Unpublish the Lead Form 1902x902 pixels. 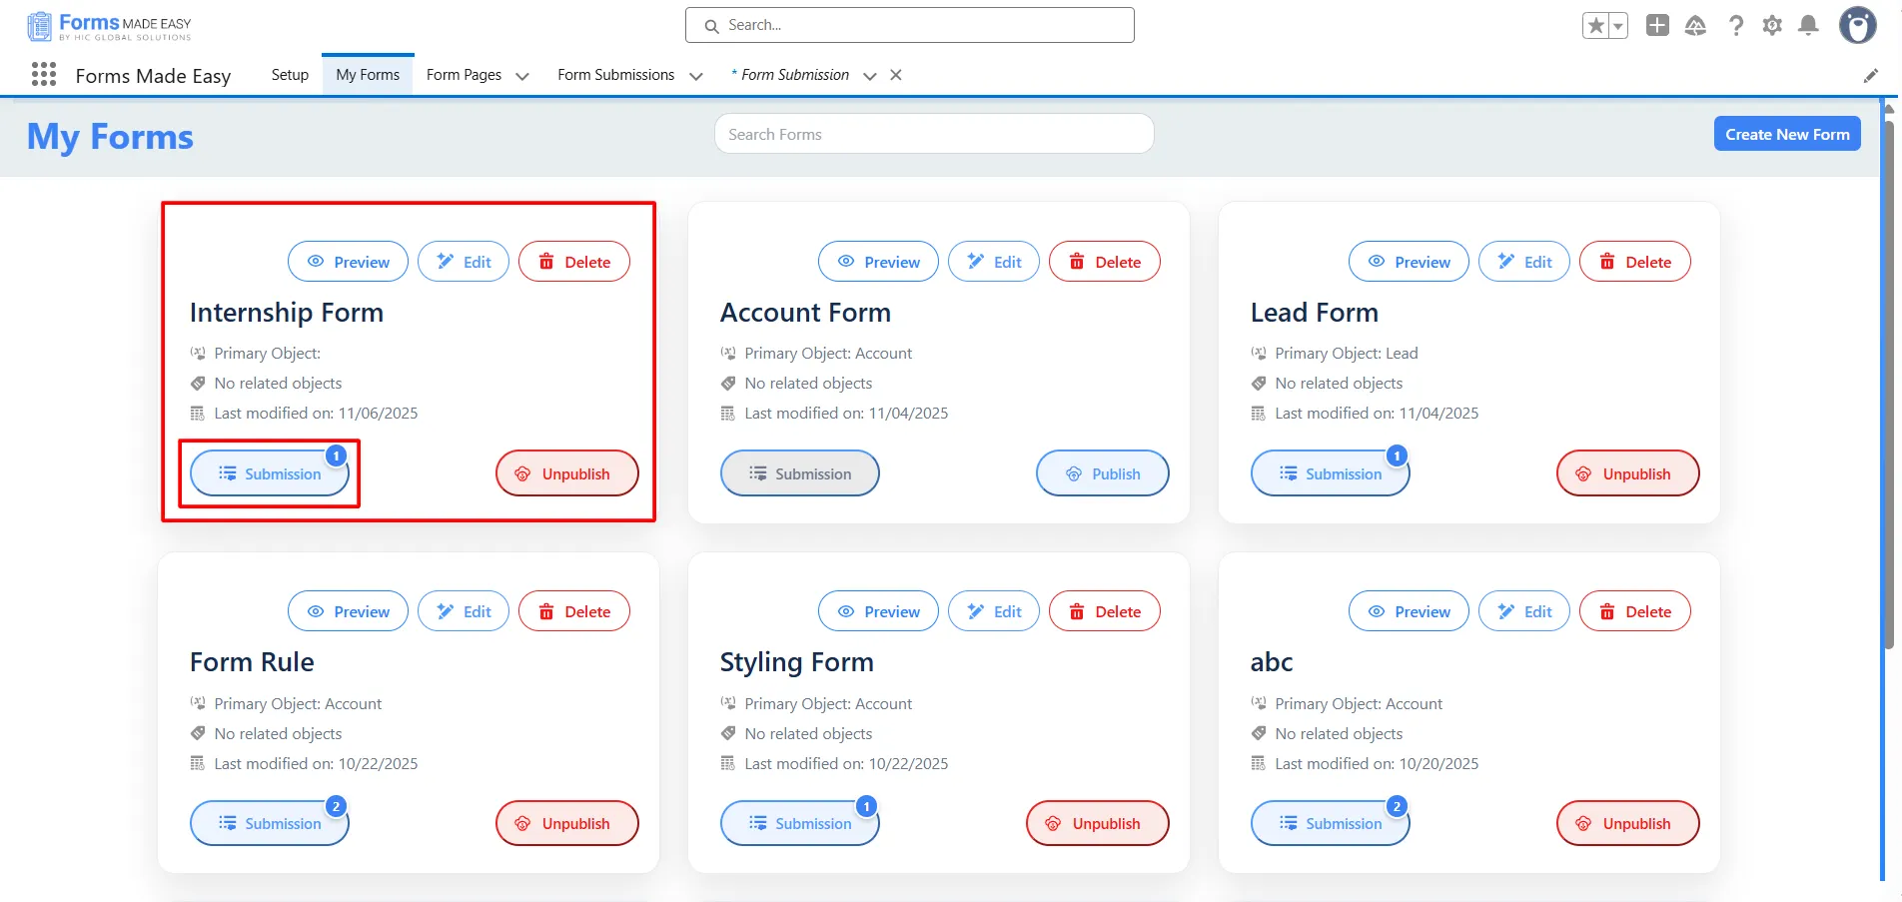[1627, 473]
